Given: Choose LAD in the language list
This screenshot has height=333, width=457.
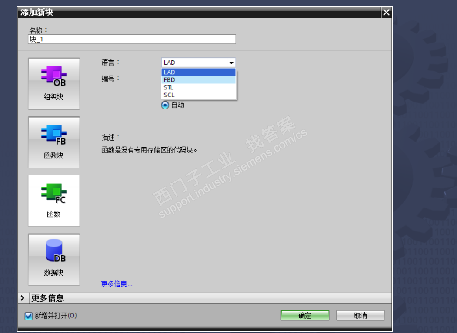Looking at the screenshot, I should (198, 72).
